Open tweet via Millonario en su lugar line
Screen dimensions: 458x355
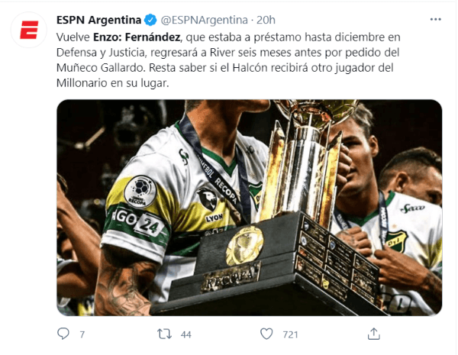[x=113, y=83]
